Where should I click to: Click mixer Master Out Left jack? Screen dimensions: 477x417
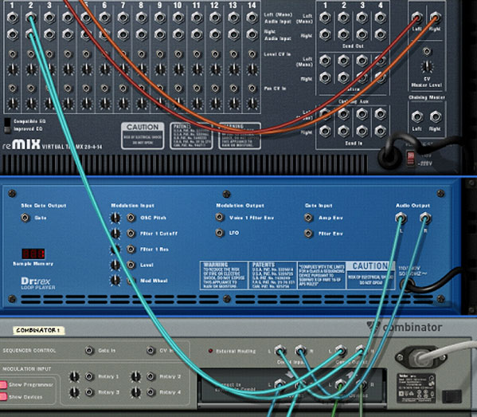(417, 17)
